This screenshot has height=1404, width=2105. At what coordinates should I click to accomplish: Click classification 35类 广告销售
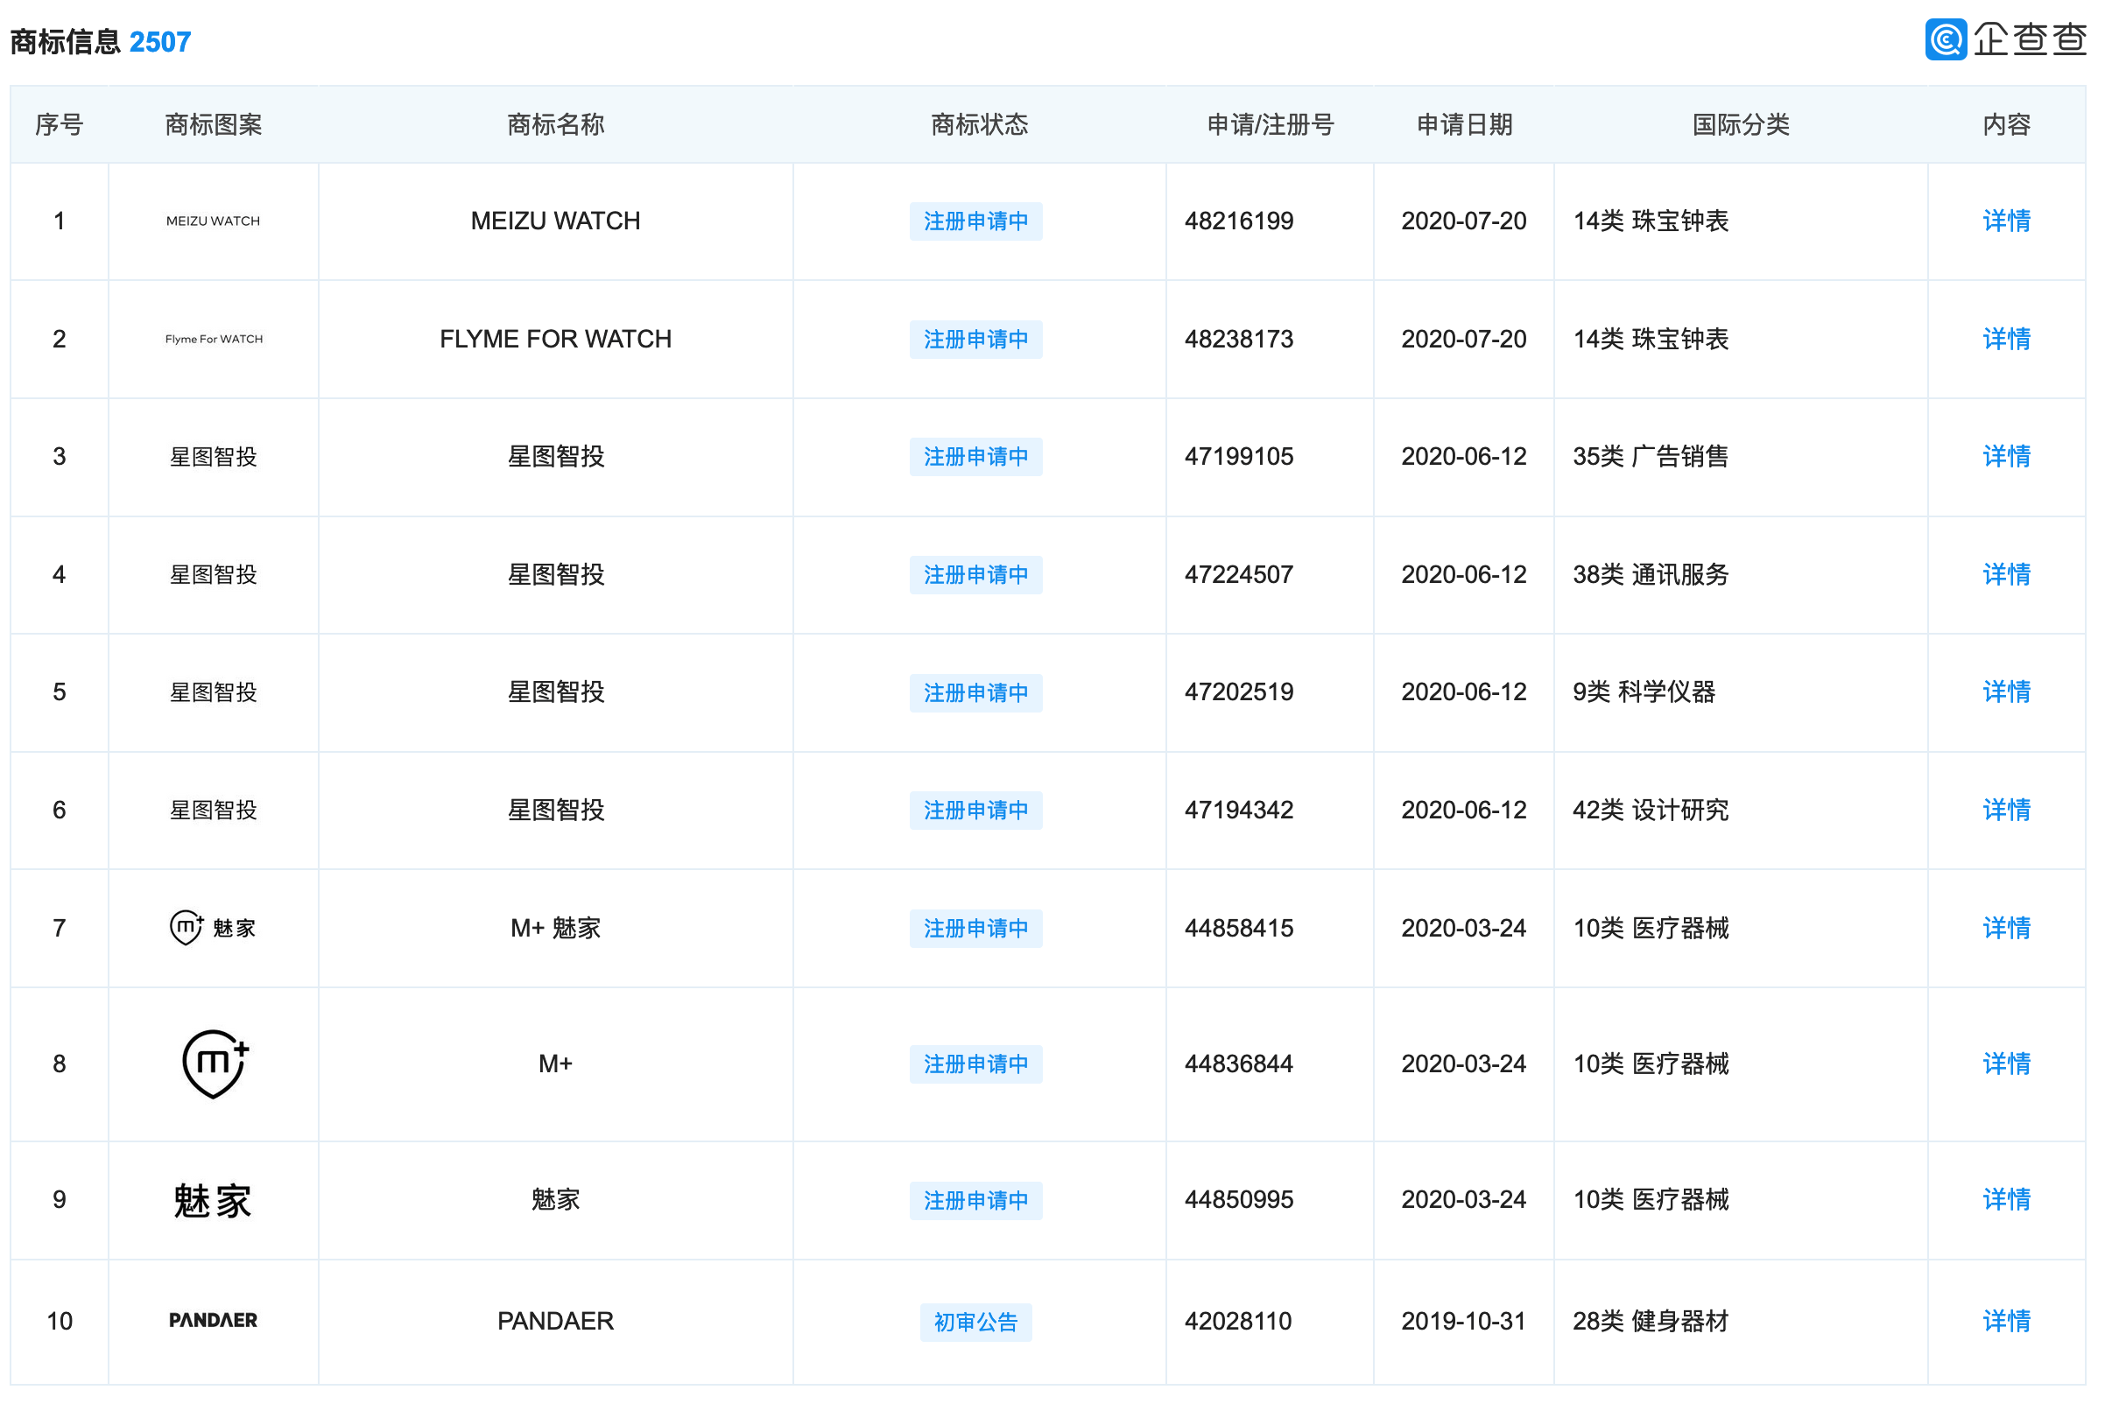pyautogui.click(x=1650, y=457)
